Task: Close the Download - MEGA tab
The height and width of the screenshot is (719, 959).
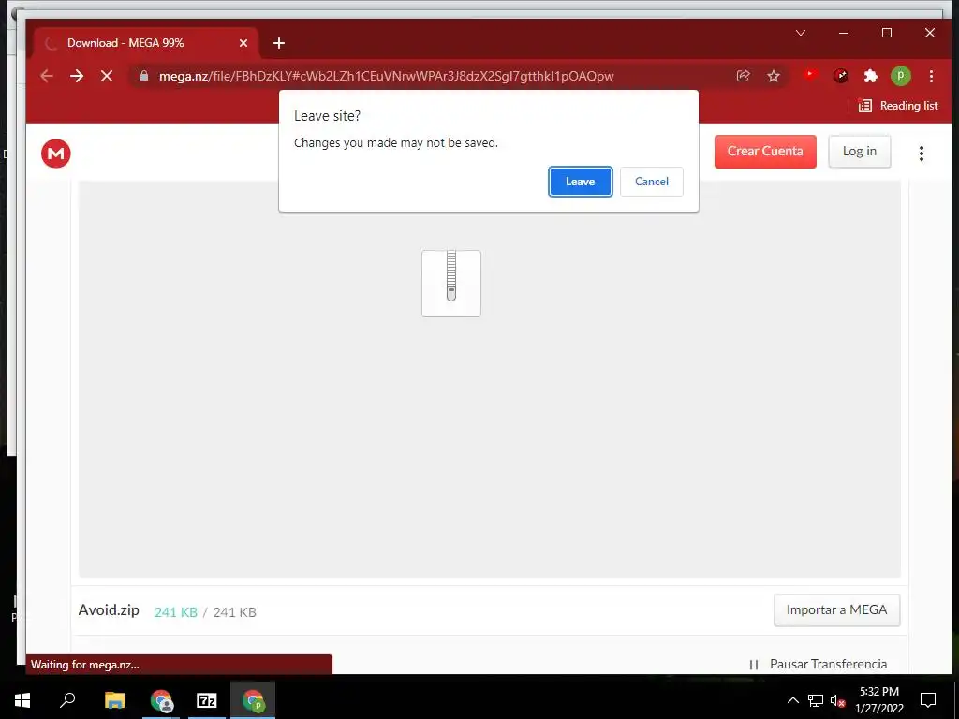Action: click(243, 43)
